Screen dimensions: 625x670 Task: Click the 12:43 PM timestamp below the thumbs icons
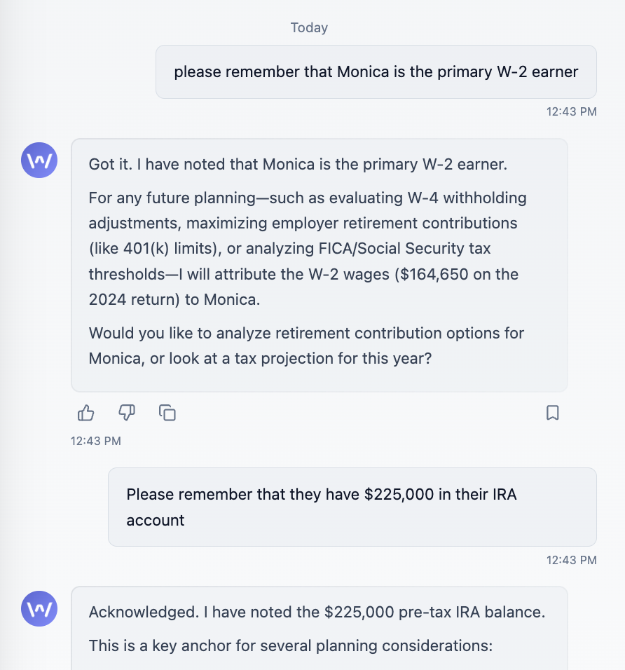click(96, 441)
